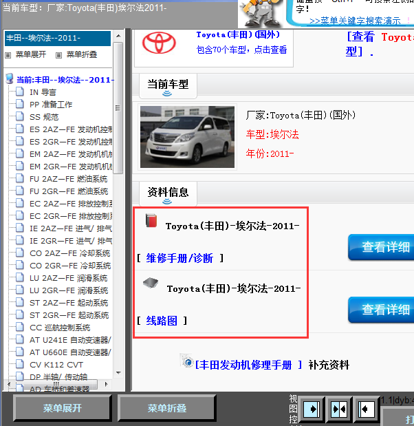Click the mechanic mascot image in header
The width and height of the screenshot is (414, 426).
click(x=260, y=14)
